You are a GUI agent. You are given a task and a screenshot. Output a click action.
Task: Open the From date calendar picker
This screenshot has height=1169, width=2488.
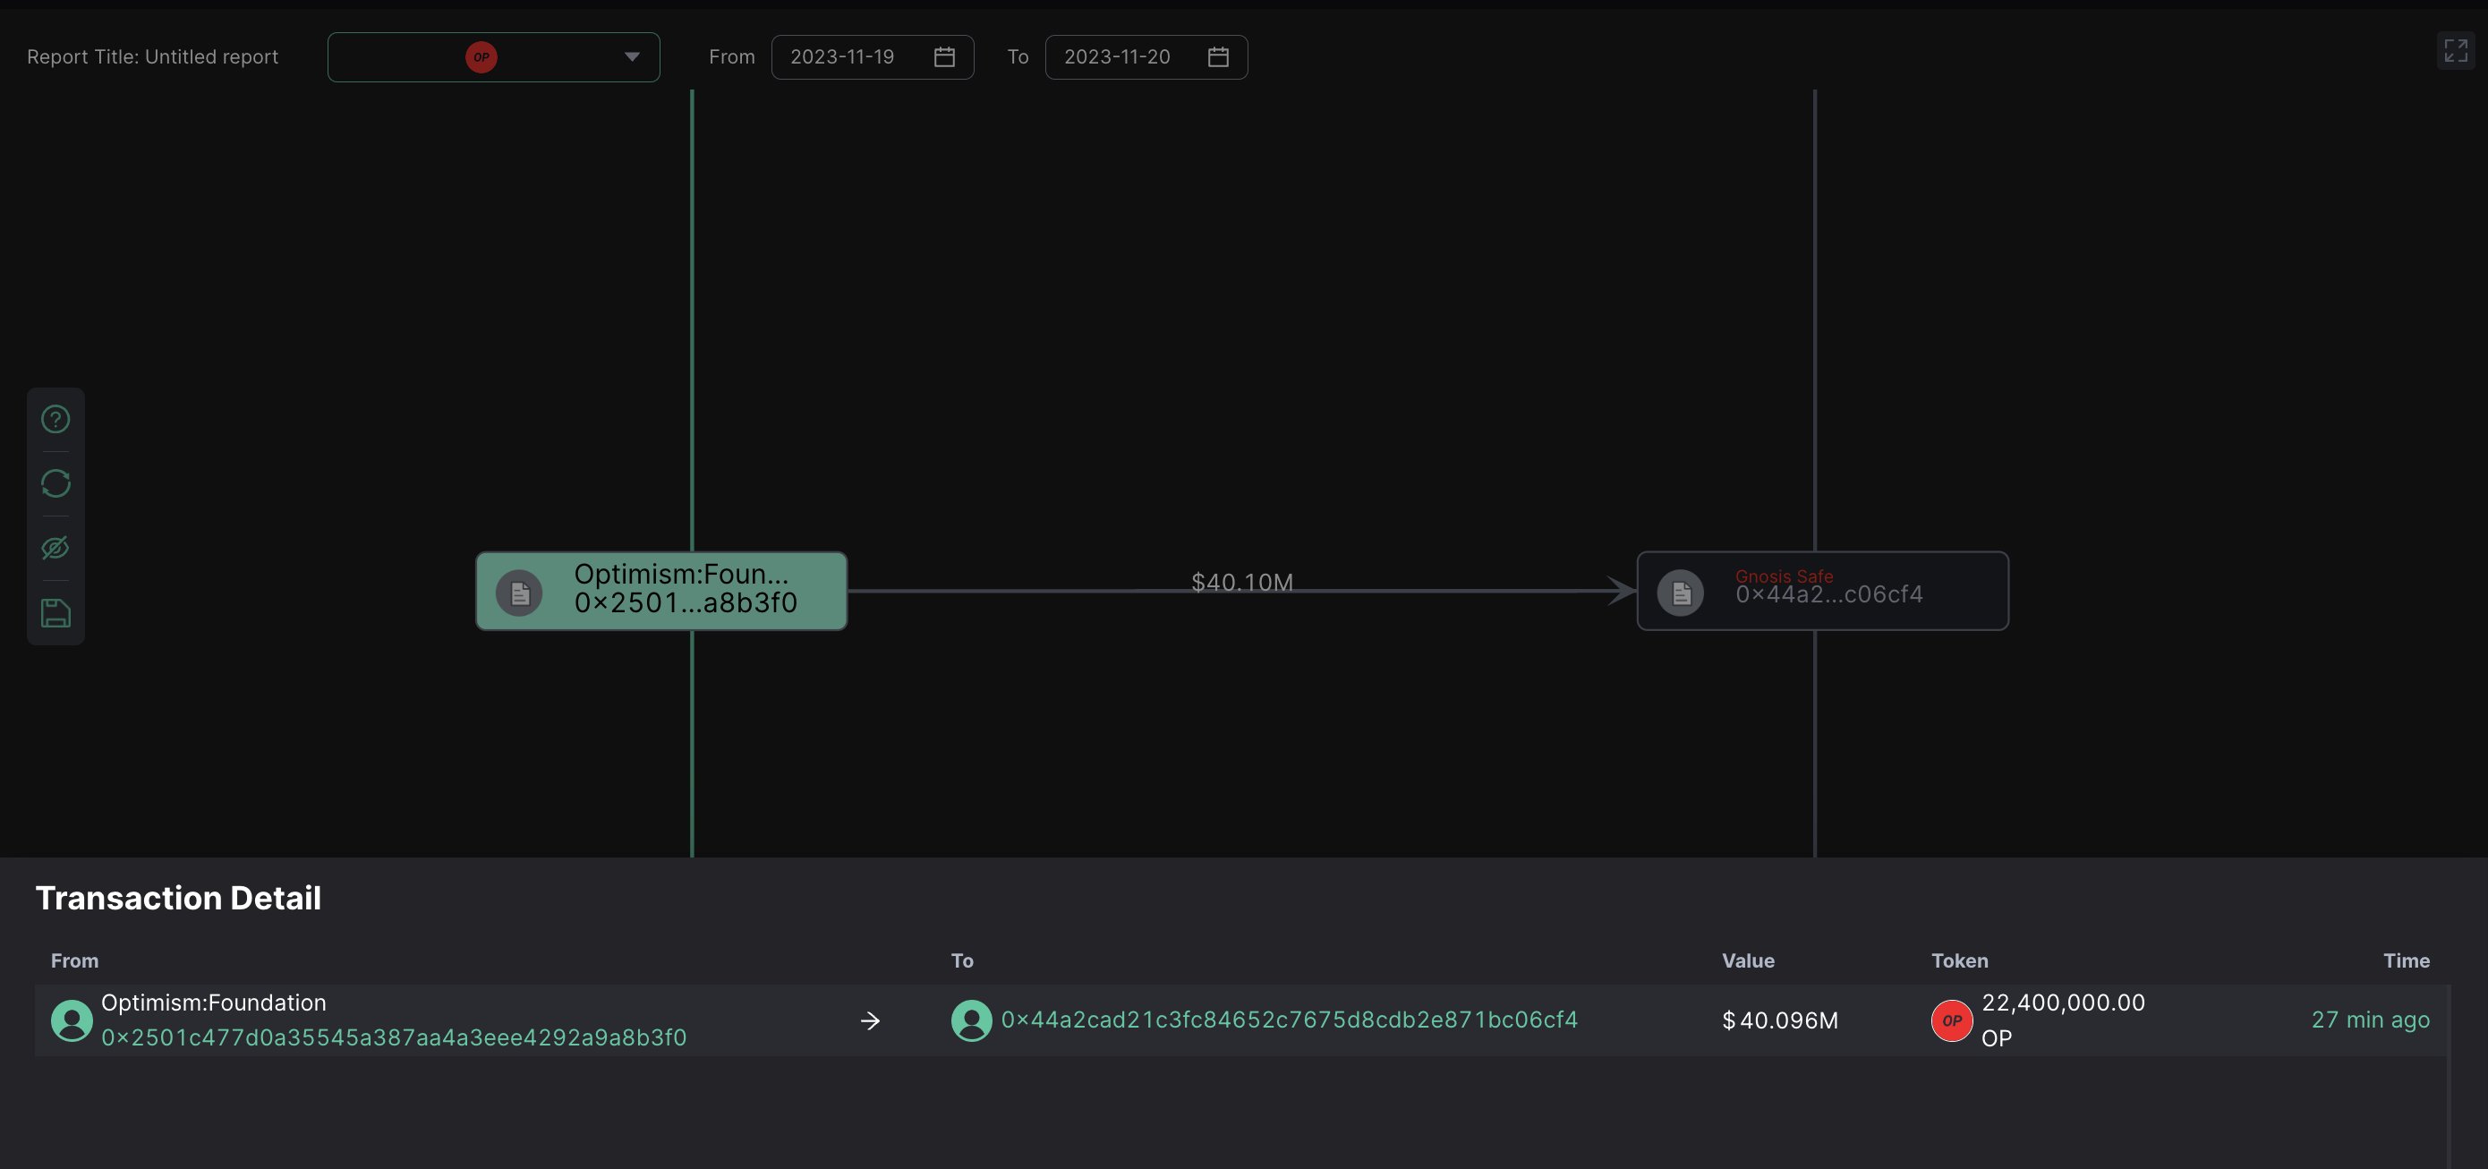pos(944,57)
